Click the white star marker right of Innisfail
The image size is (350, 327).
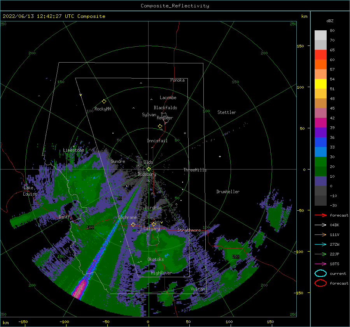click(x=185, y=133)
